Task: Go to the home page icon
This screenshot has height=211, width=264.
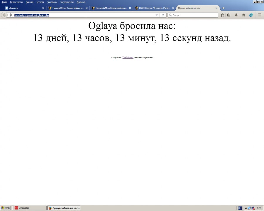Action: click(243, 15)
